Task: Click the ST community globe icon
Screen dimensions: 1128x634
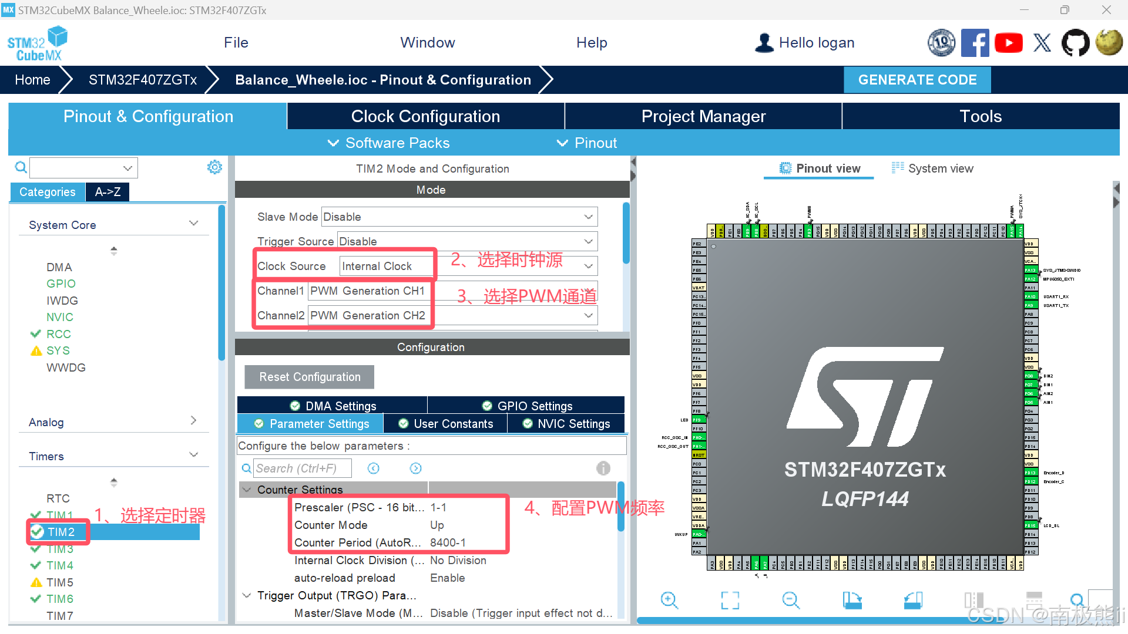Action: [1109, 43]
